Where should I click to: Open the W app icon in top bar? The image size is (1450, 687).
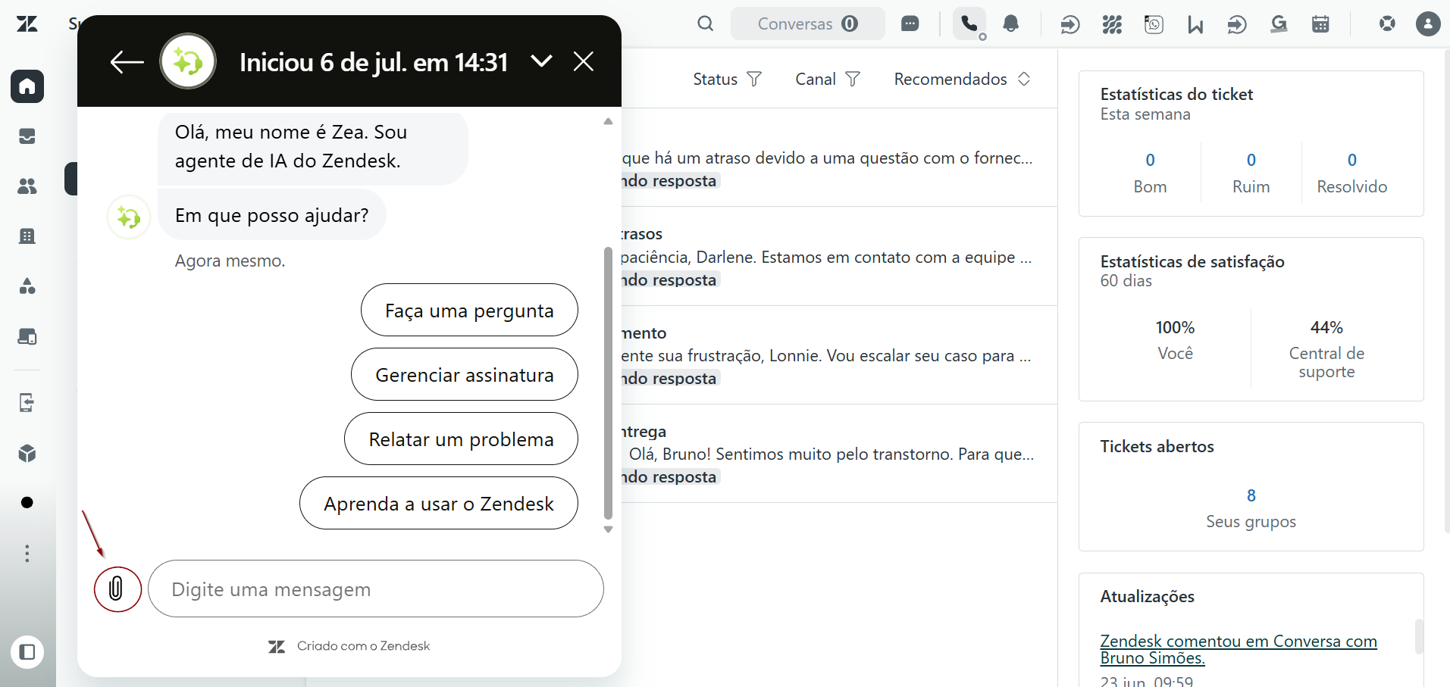pyautogui.click(x=1195, y=24)
